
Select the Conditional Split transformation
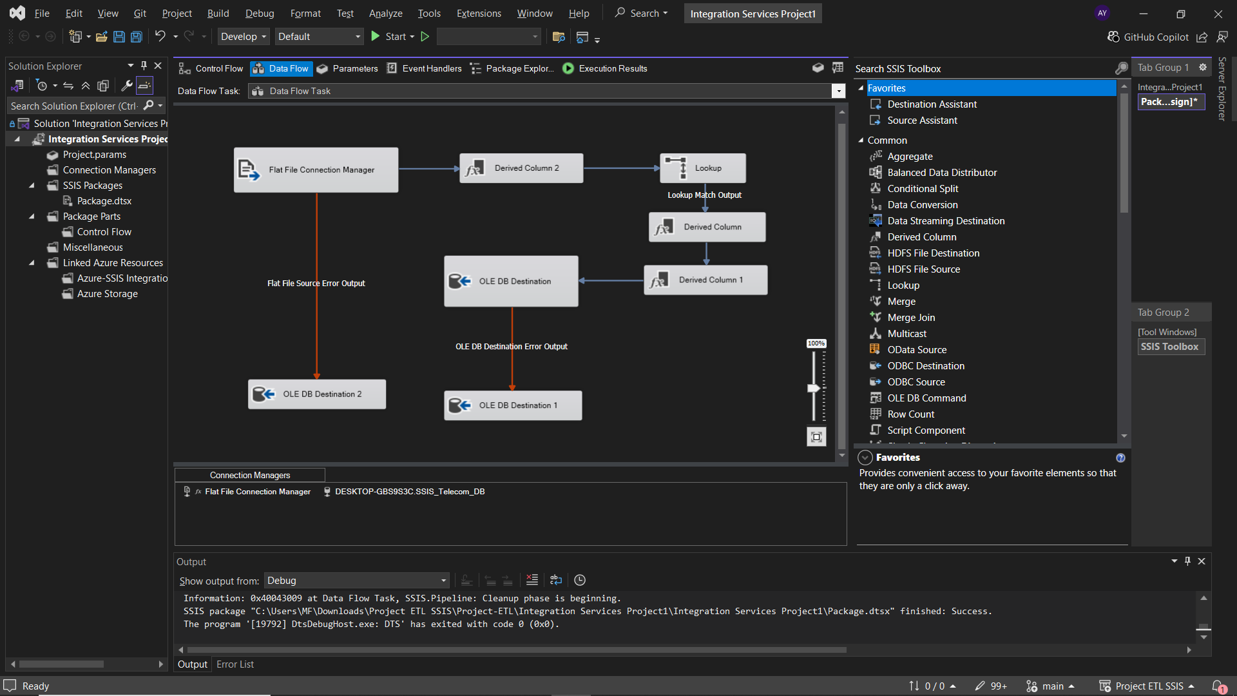921,188
